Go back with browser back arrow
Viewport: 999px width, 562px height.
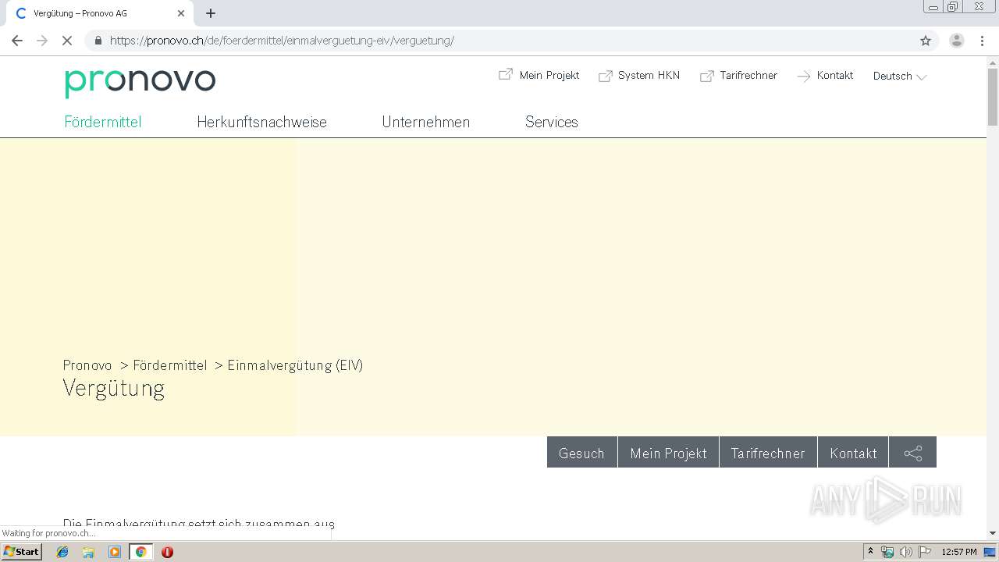pos(17,41)
